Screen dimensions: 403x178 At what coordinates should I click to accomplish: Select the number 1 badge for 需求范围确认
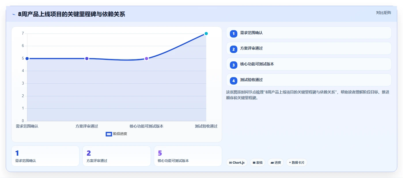[x=234, y=34]
